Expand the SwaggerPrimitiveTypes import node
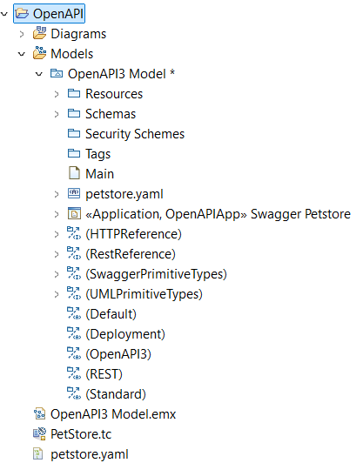Viewport: 363px width, 463px height. [x=57, y=274]
